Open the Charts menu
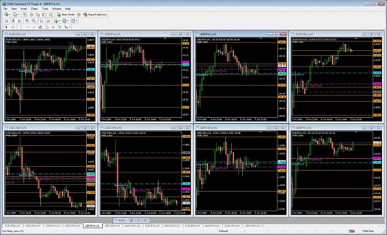 (34, 9)
